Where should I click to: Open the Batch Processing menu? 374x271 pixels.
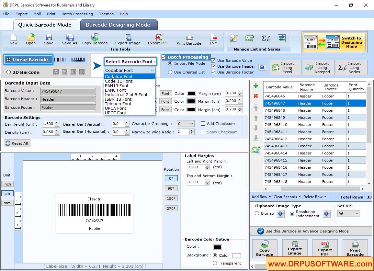pyautogui.click(x=77, y=14)
